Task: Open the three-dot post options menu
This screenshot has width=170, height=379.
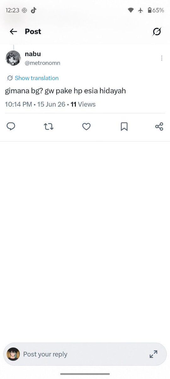Action: [x=161, y=58]
